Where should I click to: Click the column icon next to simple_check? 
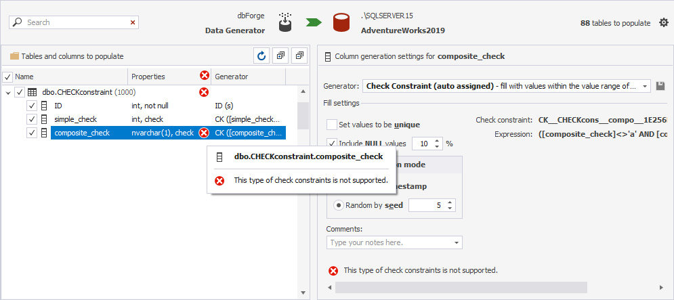(44, 119)
